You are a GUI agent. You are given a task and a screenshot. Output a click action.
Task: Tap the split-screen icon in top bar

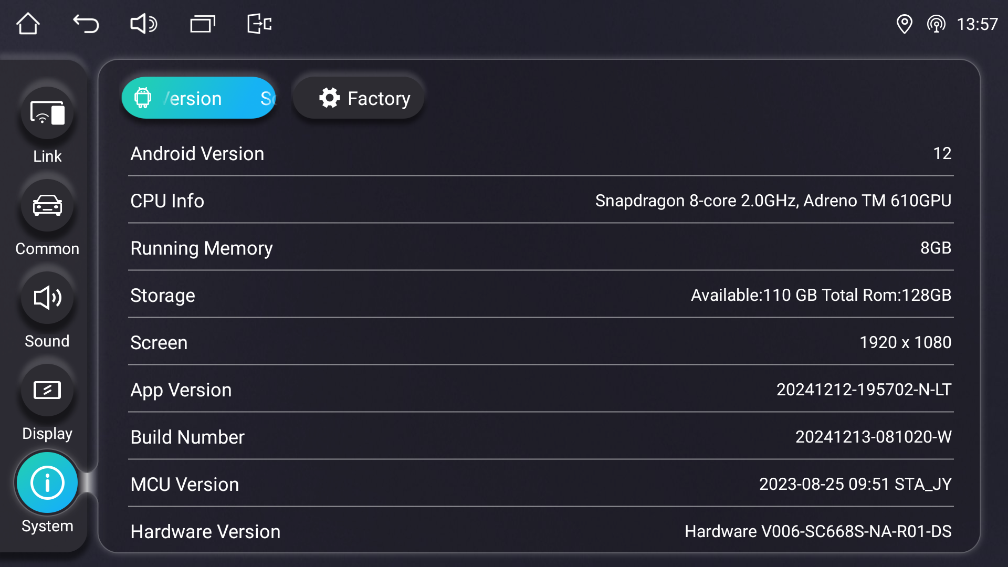pyautogui.click(x=259, y=24)
